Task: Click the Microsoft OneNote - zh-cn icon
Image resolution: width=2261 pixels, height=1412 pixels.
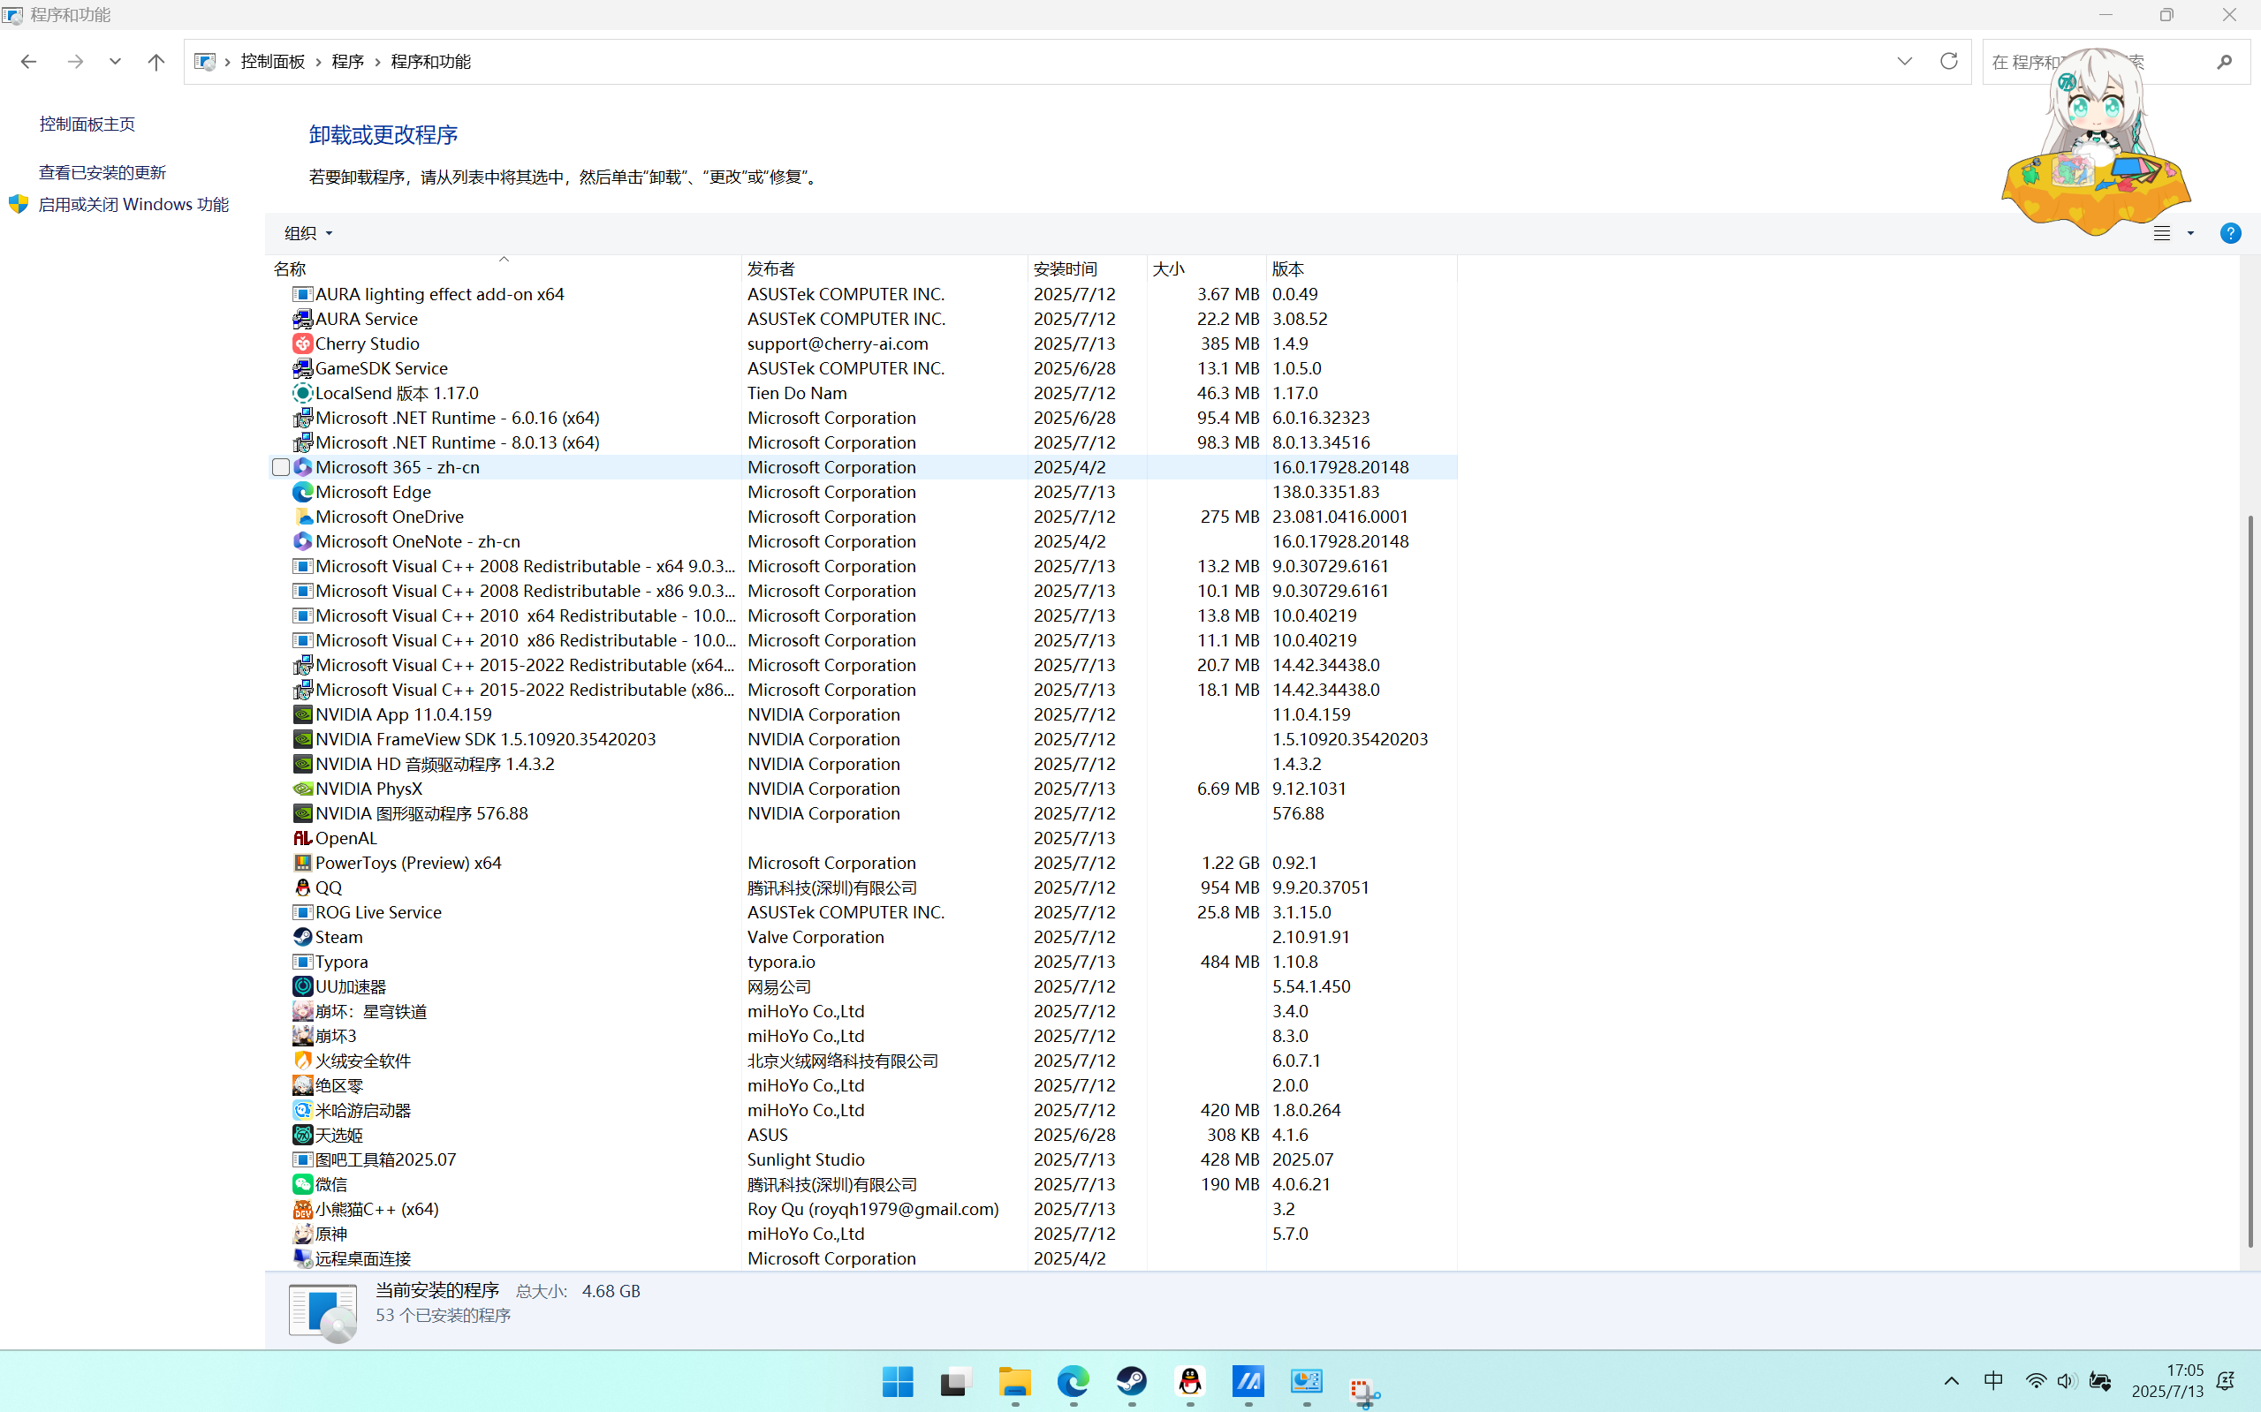Action: (x=302, y=541)
